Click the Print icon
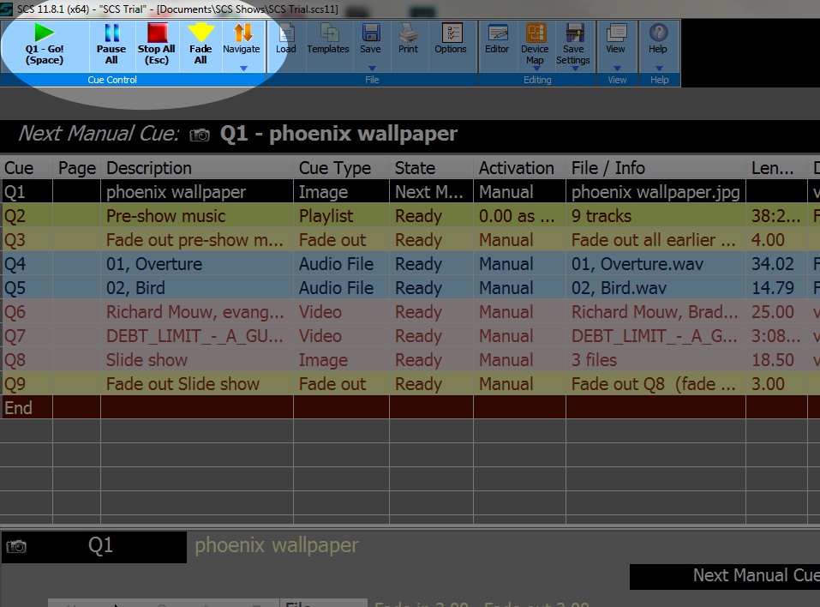This screenshot has width=820, height=607. point(409,39)
